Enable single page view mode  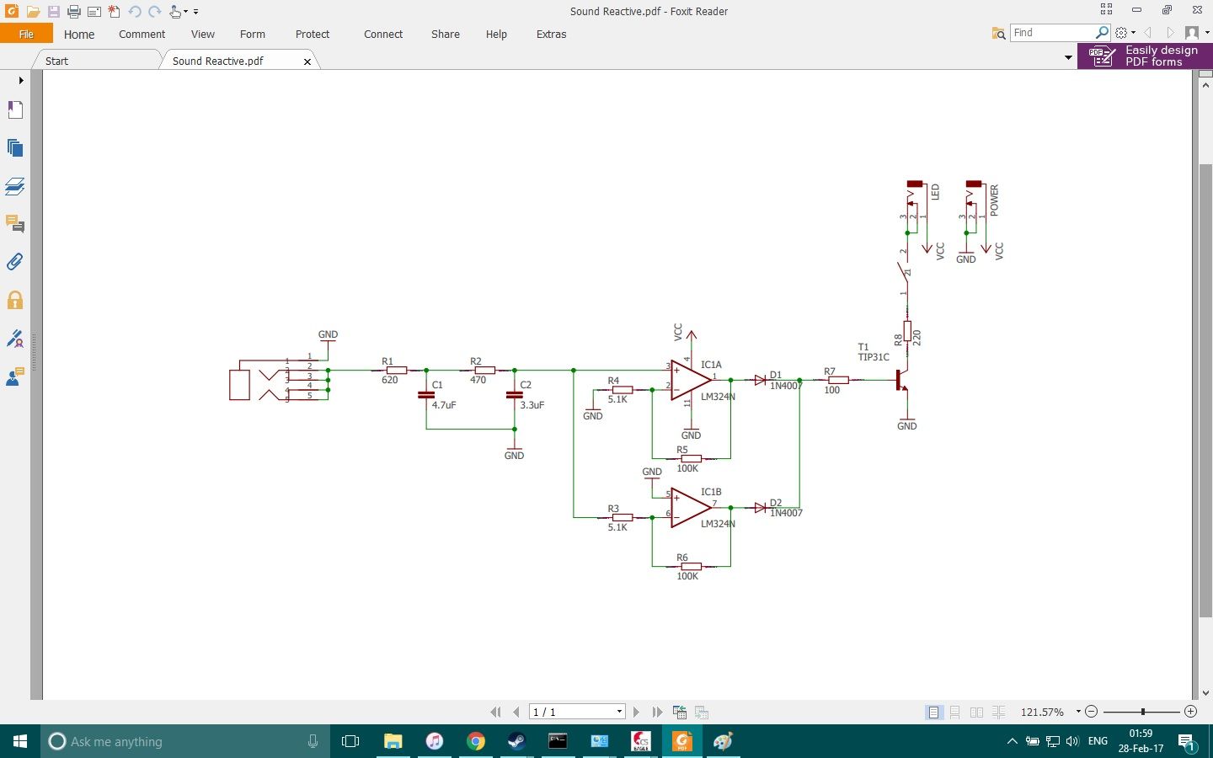(x=933, y=713)
